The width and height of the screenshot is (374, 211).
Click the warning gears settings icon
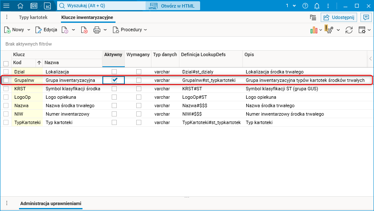coord(329,30)
